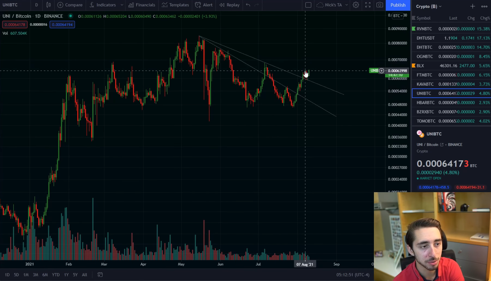Screen dimensions: 491x281
Task: Click the blue buy price 0.00064194 button
Action: tap(62, 25)
